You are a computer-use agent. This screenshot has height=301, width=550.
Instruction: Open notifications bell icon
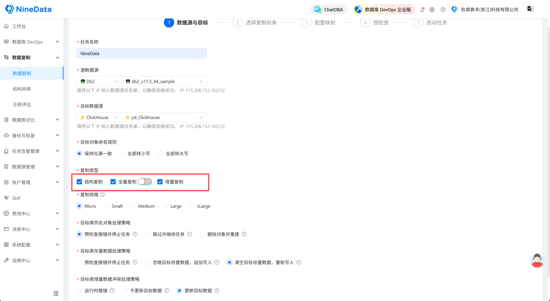[422, 10]
